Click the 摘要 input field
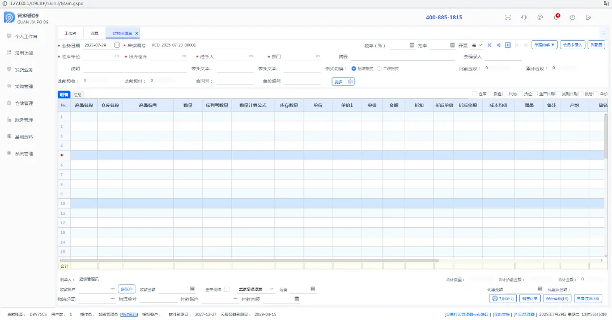 tap(403, 57)
